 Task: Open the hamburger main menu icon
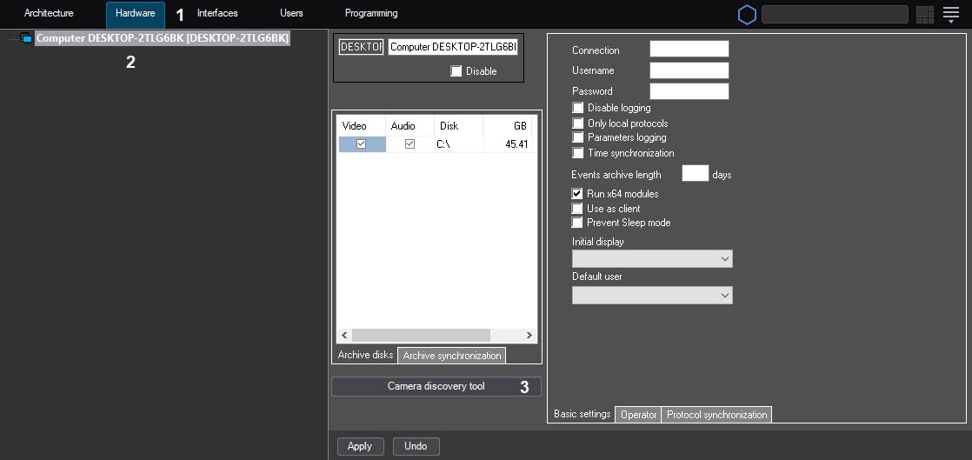951,15
